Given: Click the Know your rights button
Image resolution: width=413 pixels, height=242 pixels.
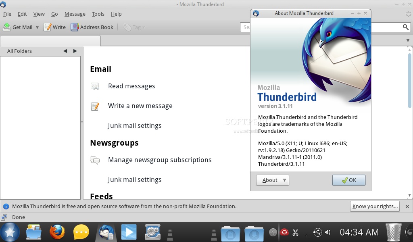Looking at the screenshot, I should [x=375, y=206].
